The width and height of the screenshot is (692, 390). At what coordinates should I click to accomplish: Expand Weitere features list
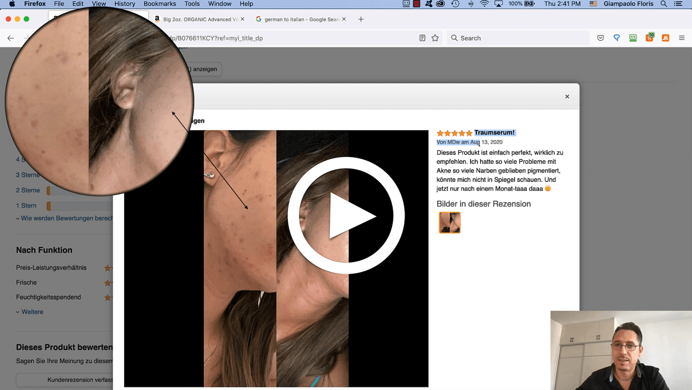30,312
